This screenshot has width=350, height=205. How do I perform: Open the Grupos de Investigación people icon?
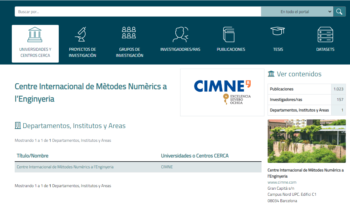(x=129, y=33)
